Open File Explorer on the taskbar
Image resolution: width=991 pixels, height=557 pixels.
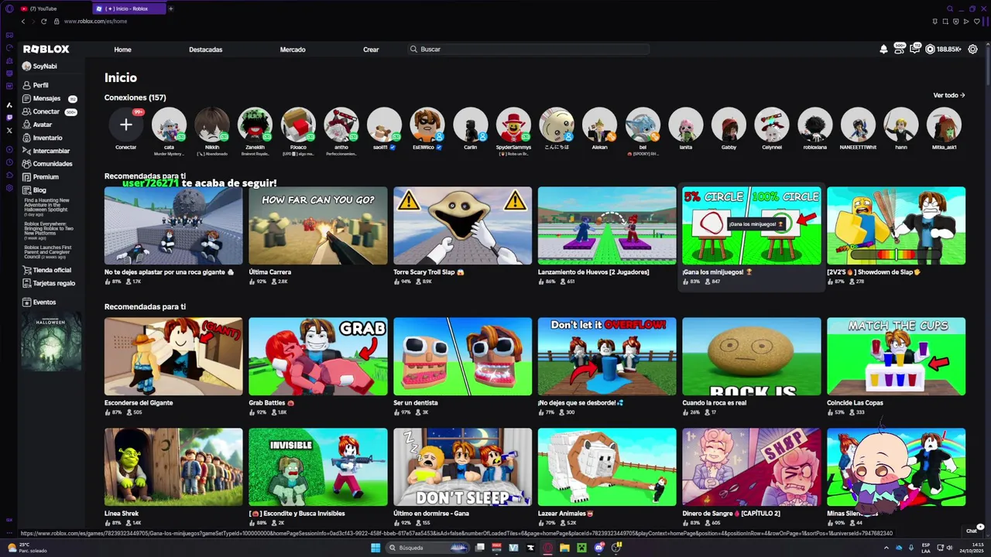click(x=564, y=548)
